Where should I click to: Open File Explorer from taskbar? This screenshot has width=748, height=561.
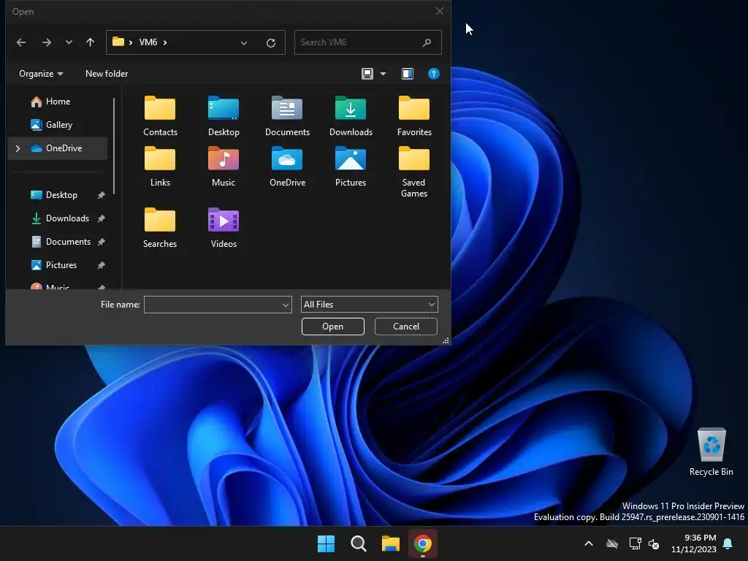point(390,543)
